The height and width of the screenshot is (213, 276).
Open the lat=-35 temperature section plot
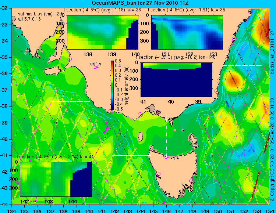click(187, 32)
